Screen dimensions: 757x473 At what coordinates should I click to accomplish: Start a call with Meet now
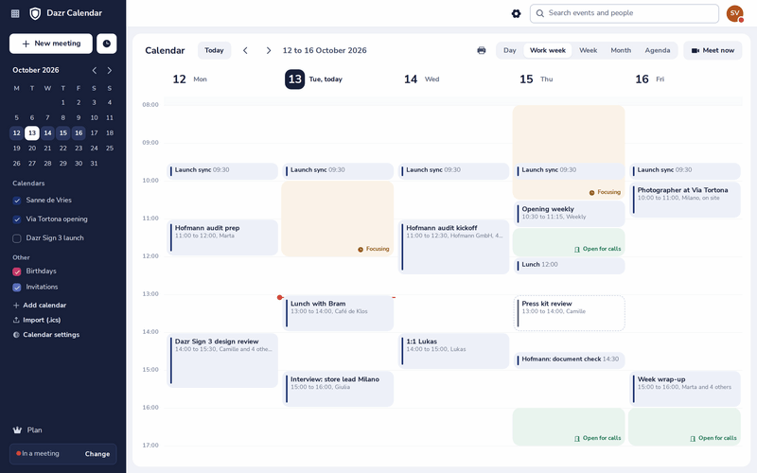[713, 51]
